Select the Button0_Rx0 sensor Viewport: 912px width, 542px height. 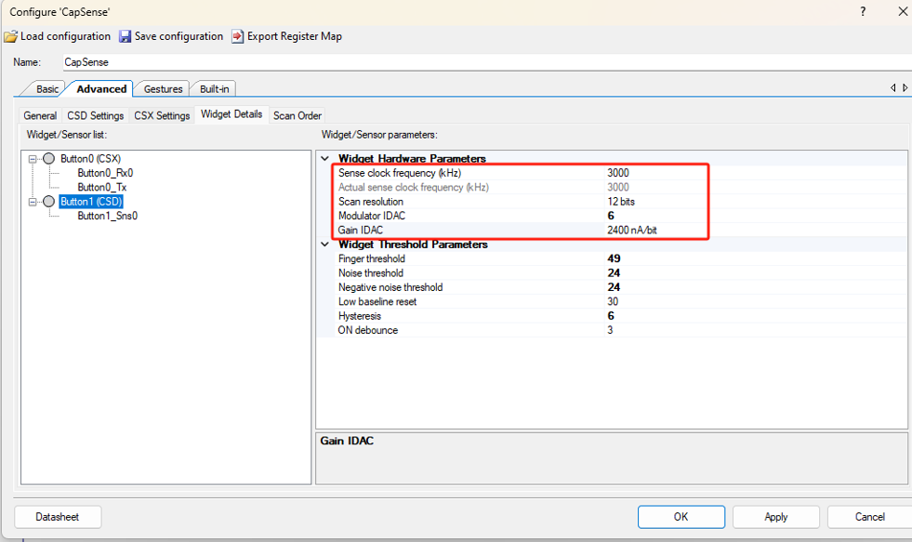(x=105, y=173)
